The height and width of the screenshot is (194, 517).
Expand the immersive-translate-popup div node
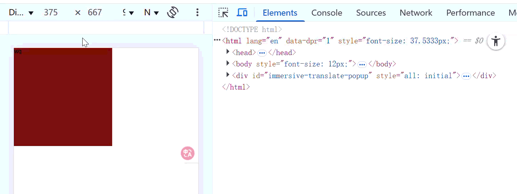(228, 75)
